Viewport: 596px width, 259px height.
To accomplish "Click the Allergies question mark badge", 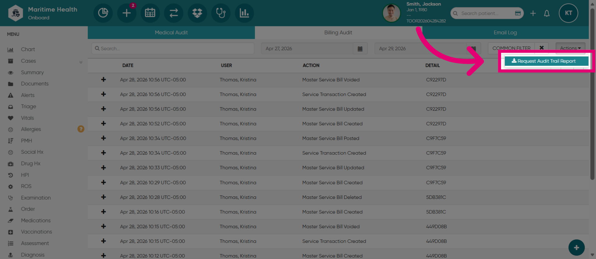I will tap(81, 129).
